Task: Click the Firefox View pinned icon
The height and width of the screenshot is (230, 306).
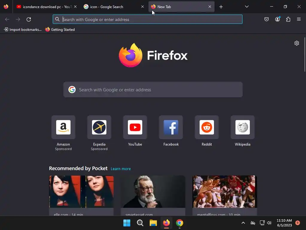Action: tap(6, 7)
